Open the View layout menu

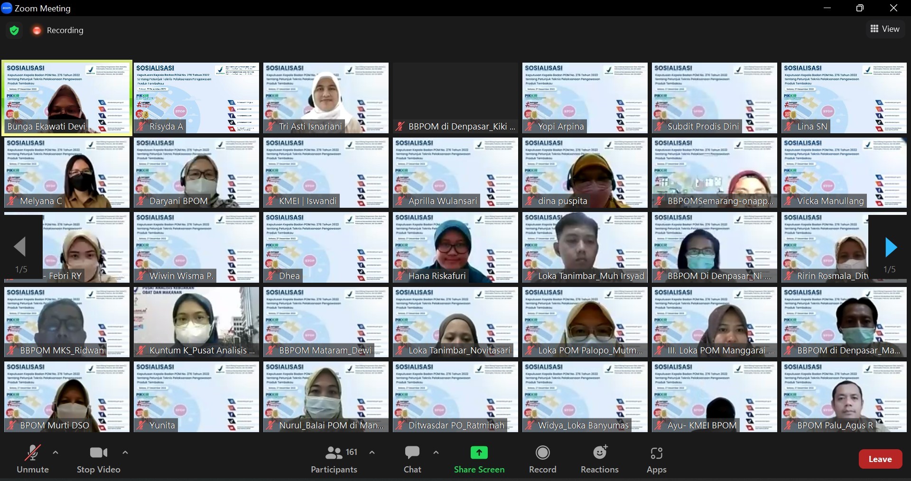click(x=885, y=29)
